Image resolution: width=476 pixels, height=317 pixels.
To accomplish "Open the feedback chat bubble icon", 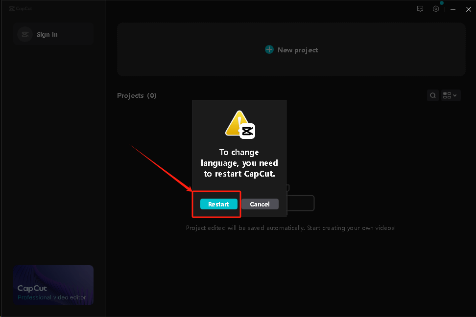I will 420,9.
